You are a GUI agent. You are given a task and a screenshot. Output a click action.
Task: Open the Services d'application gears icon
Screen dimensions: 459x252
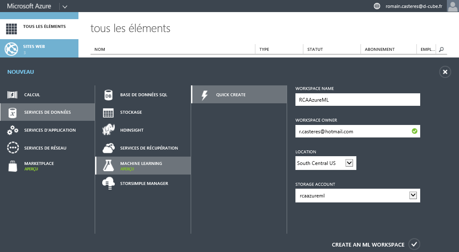[x=13, y=130]
